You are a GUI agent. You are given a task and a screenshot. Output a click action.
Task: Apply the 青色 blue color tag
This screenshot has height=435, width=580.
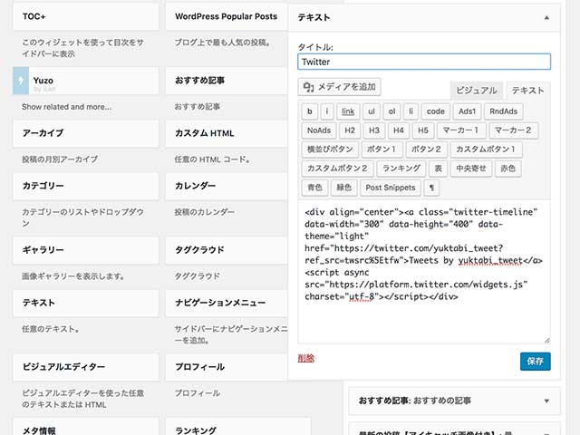[314, 188]
